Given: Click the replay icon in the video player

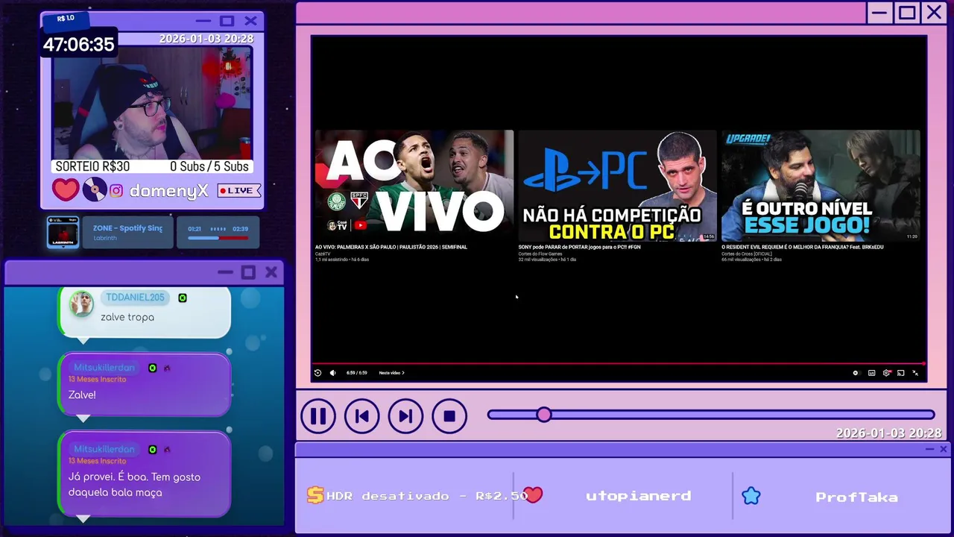Looking at the screenshot, I should (x=318, y=373).
